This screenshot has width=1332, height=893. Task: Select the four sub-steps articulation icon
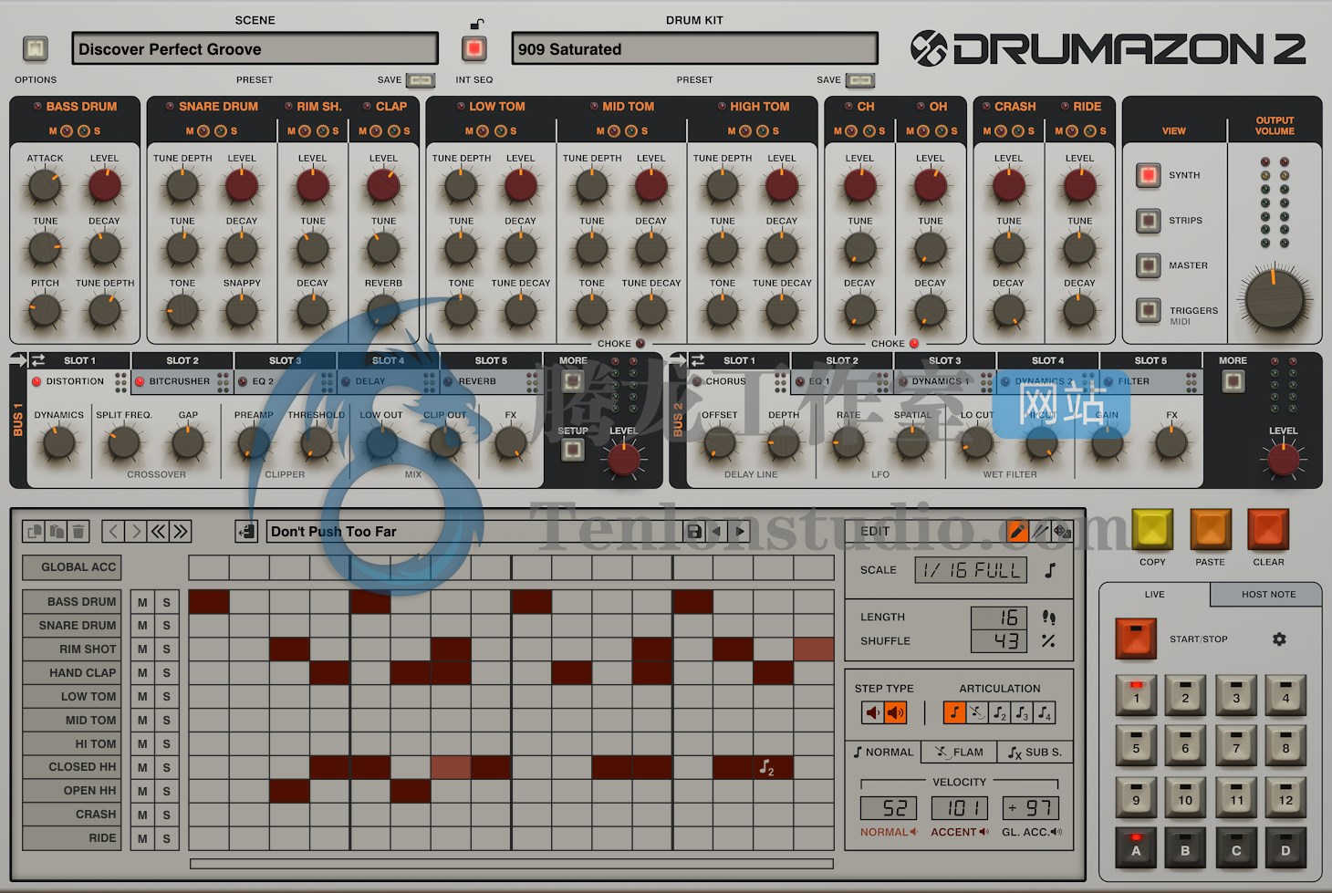tap(1045, 712)
